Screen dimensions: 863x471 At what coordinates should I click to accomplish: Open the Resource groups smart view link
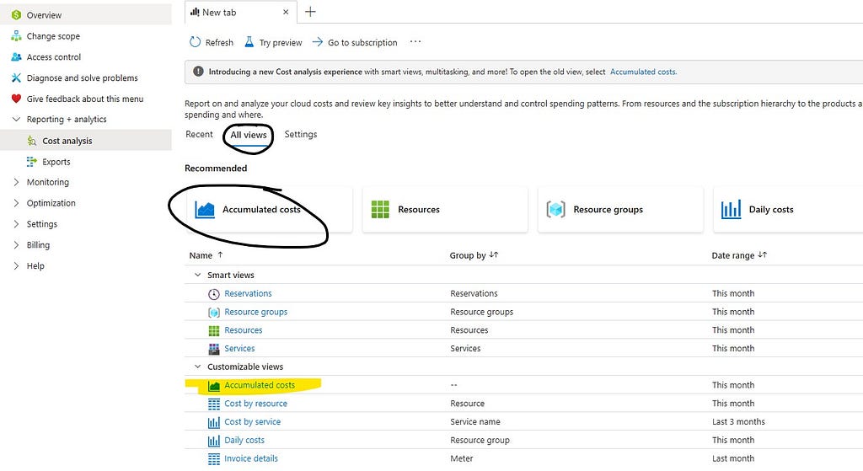pyautogui.click(x=256, y=312)
